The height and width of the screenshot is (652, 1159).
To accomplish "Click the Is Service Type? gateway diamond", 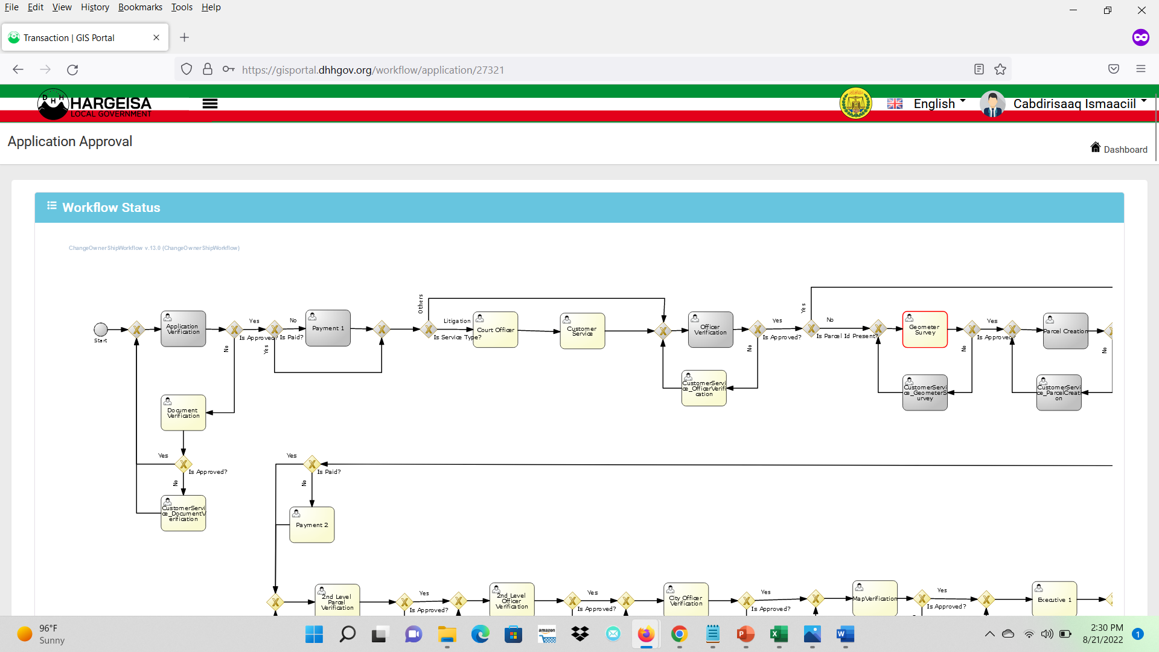I will coord(429,330).
